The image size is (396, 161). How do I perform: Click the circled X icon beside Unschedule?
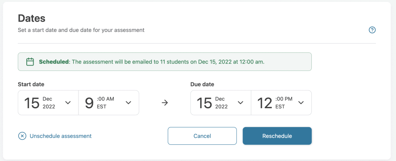[22, 136]
